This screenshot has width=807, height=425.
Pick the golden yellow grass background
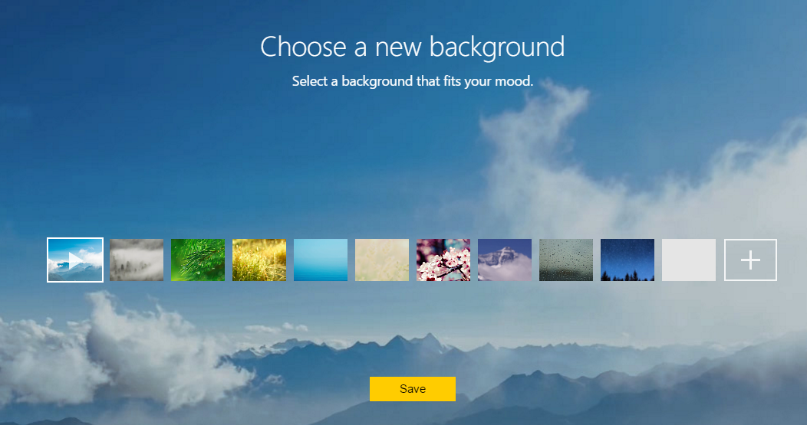coord(259,260)
